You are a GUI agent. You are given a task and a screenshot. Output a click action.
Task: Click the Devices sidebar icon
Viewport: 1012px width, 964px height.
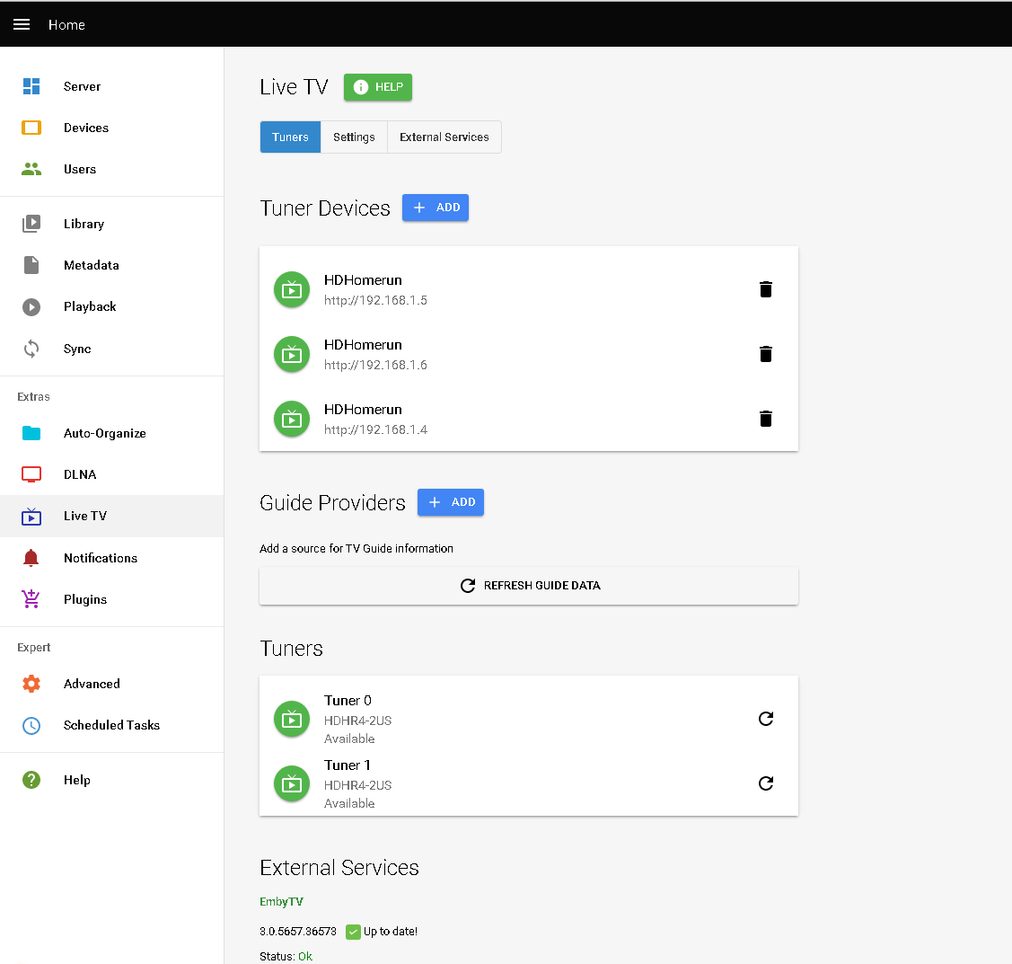31,128
